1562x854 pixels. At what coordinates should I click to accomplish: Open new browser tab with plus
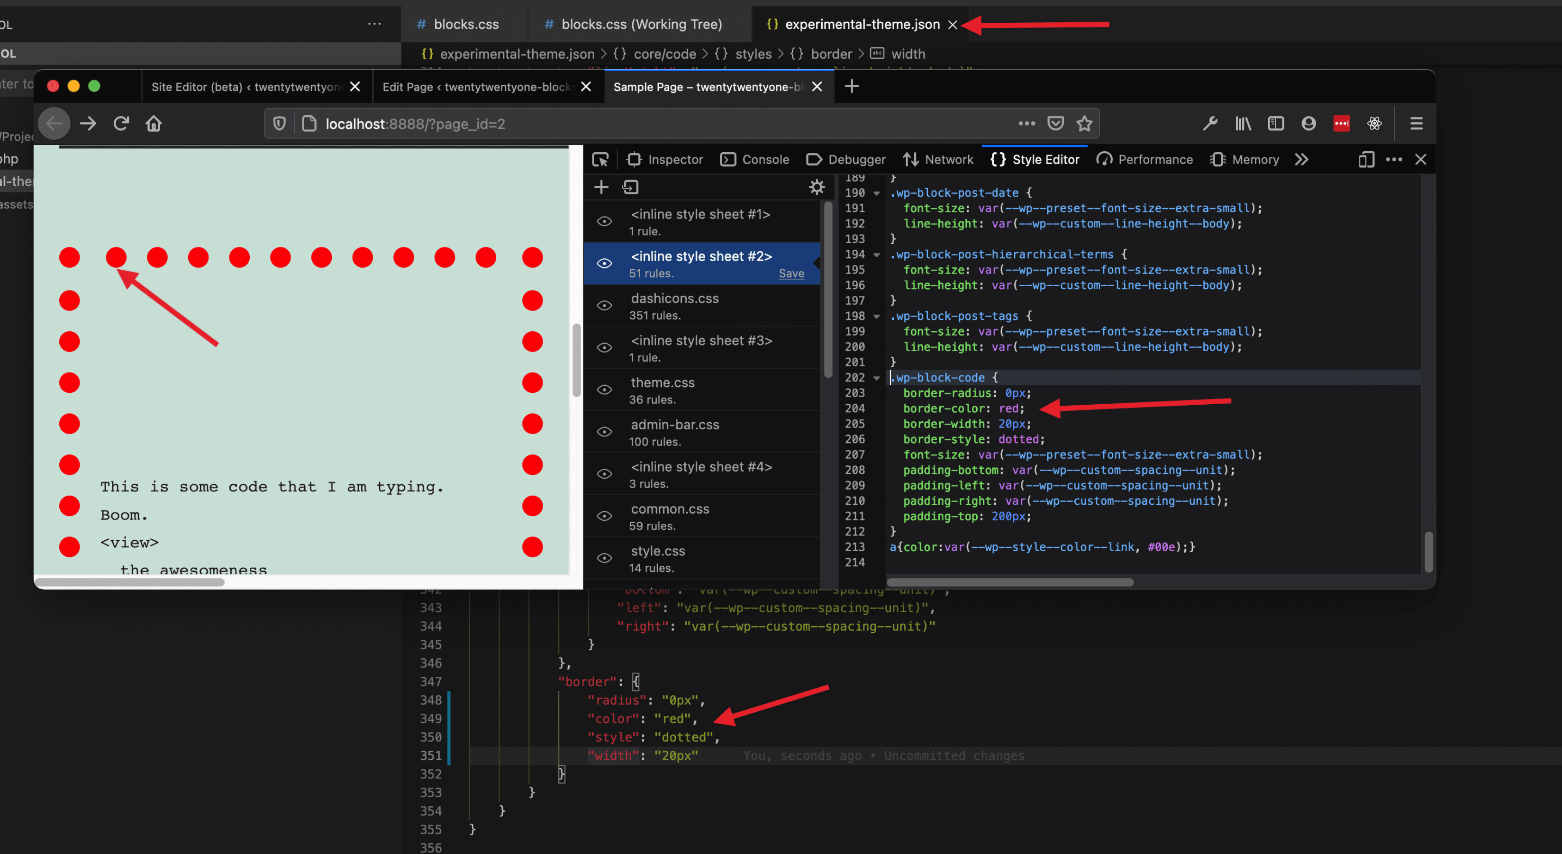click(852, 86)
